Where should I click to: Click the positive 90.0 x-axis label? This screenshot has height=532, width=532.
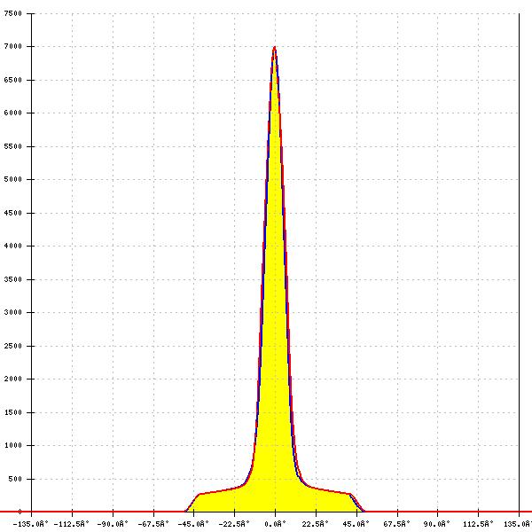[437, 524]
